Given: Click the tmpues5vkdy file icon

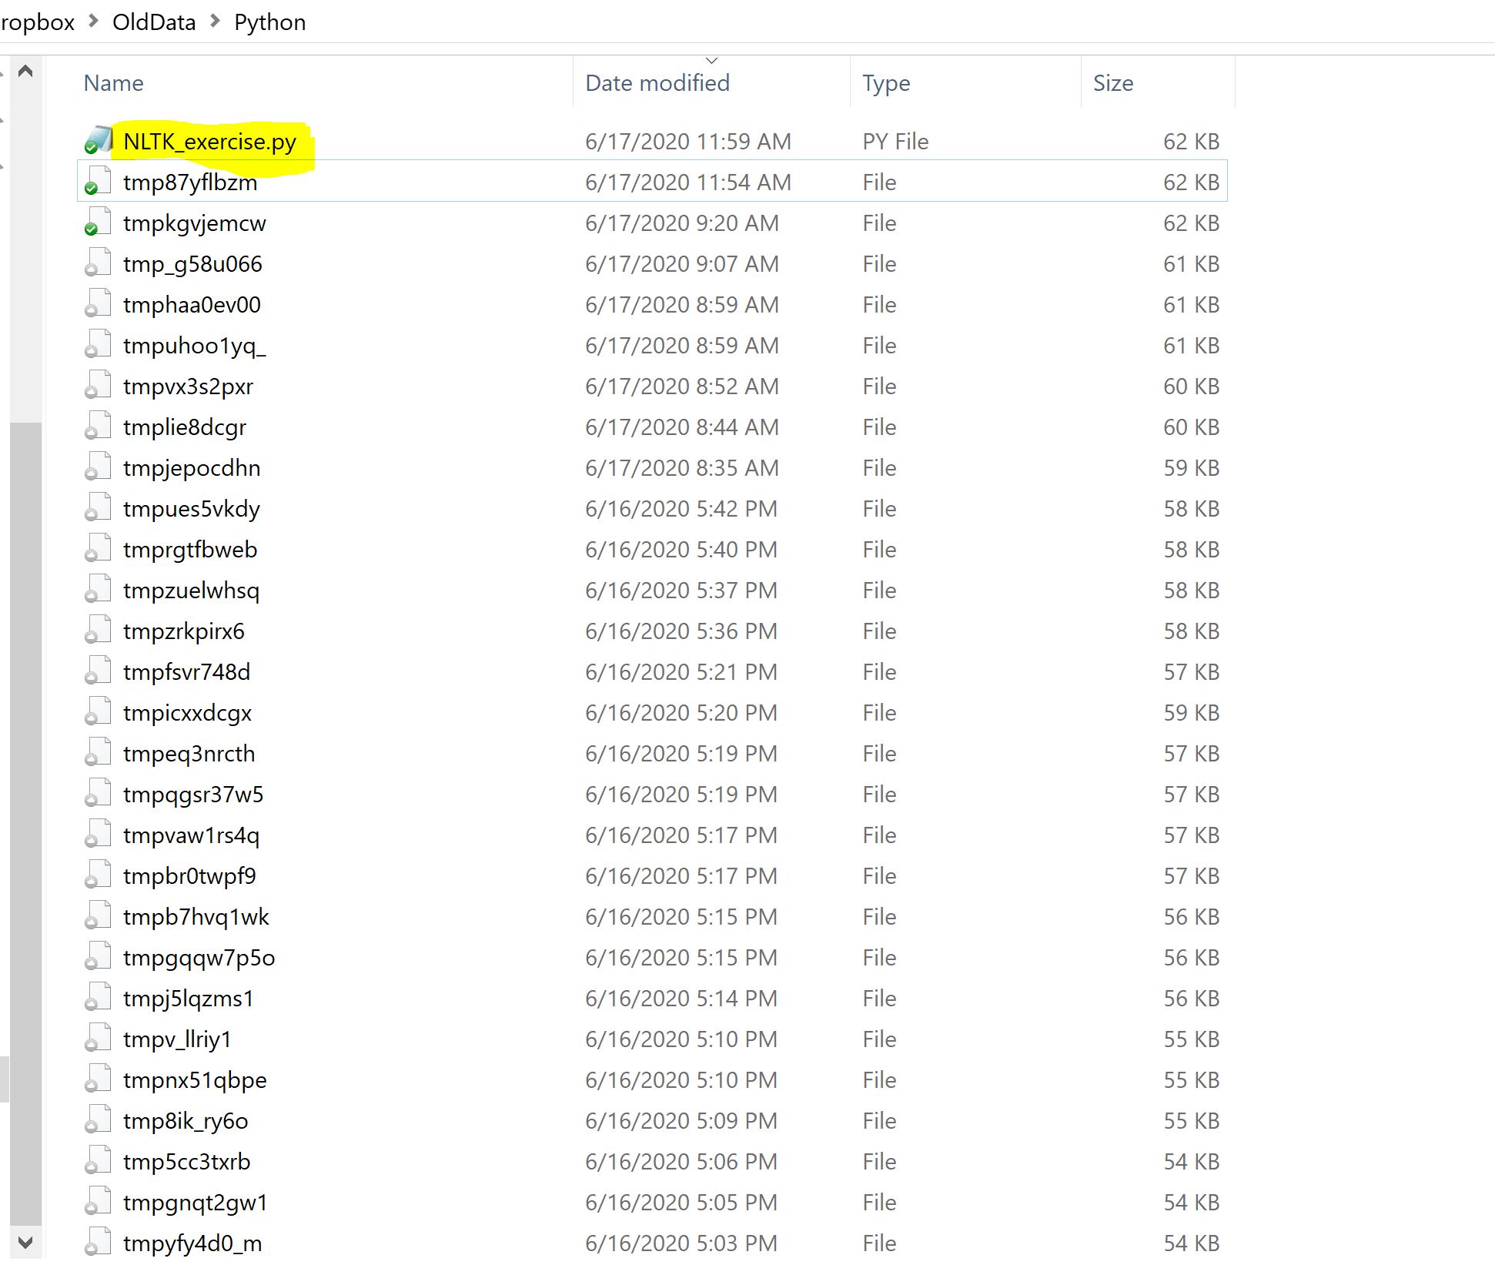Looking at the screenshot, I should 99,508.
